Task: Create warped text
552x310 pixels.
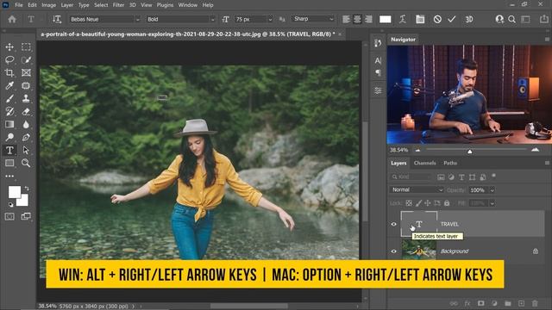Action: pyautogui.click(x=403, y=19)
